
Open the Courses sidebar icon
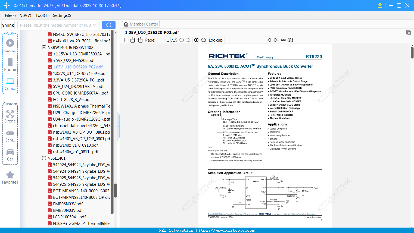(x=10, y=46)
